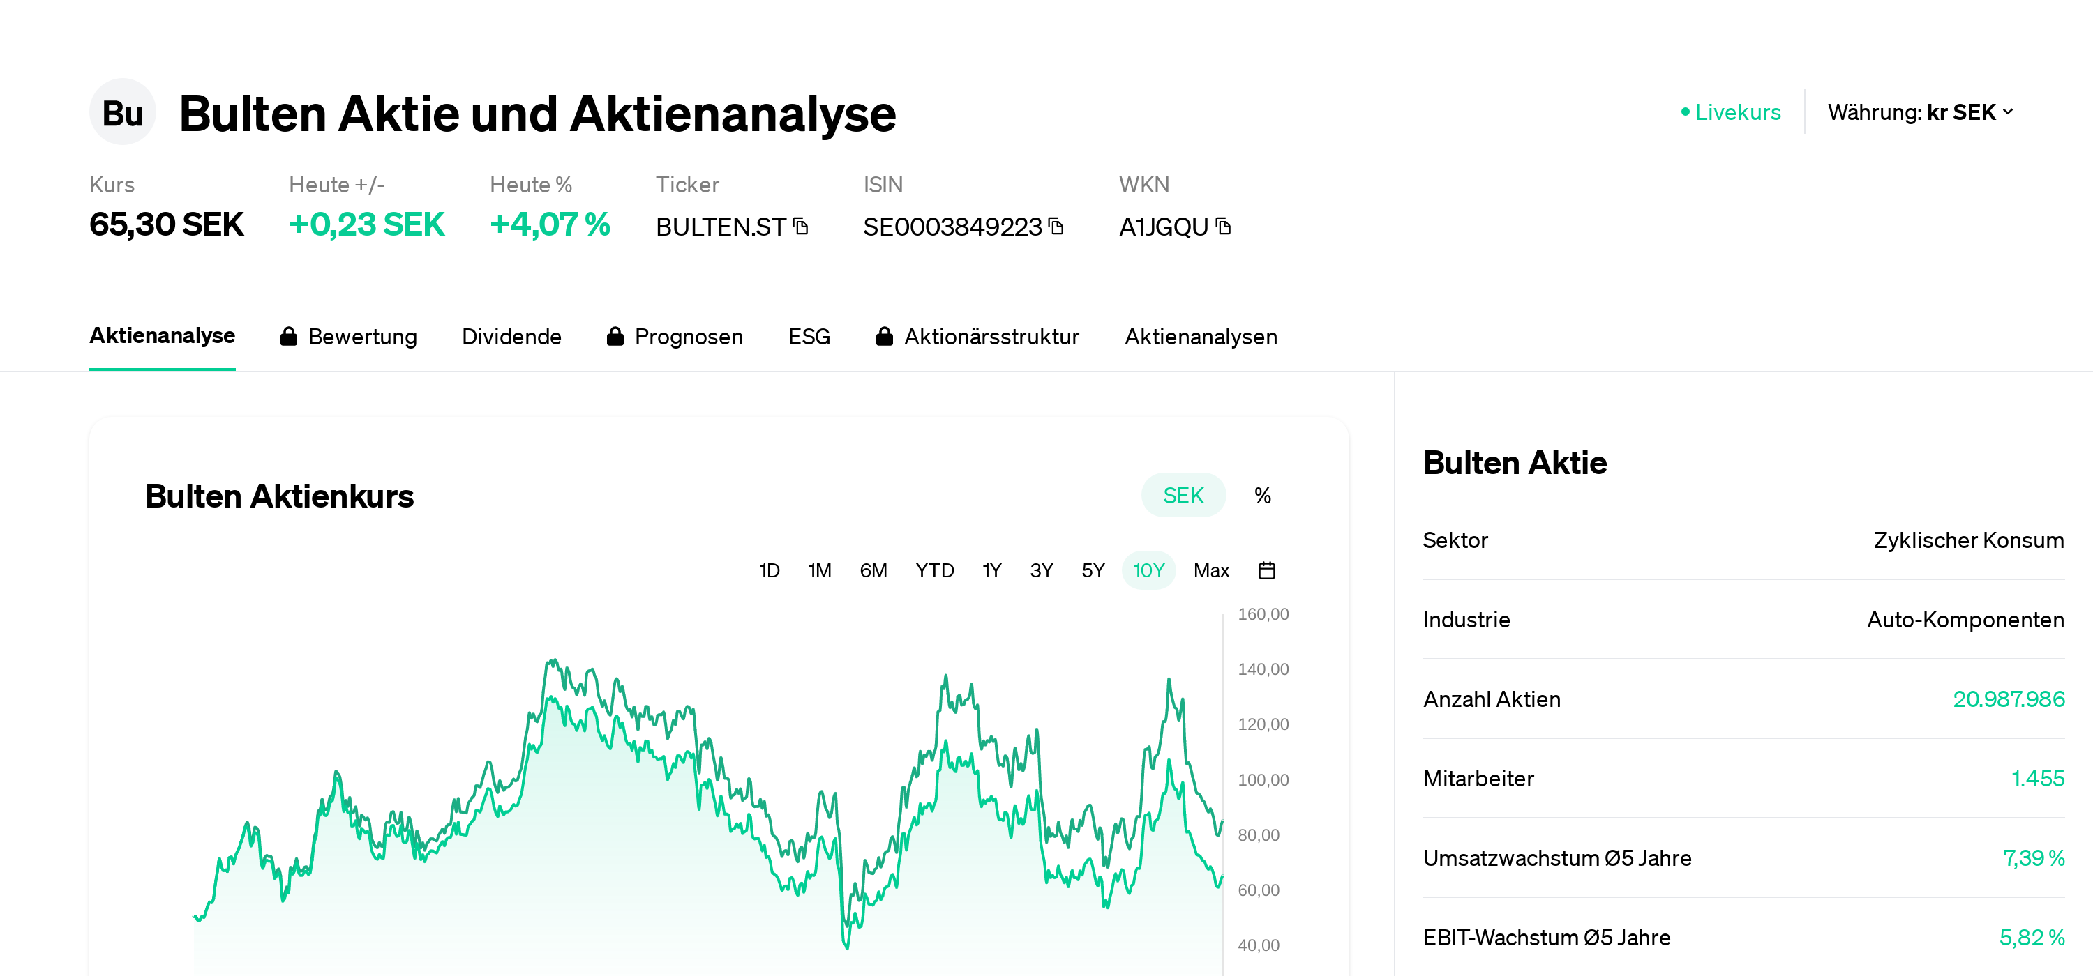Open the Dividende tab
Screen dimensions: 2093x976
(512, 336)
